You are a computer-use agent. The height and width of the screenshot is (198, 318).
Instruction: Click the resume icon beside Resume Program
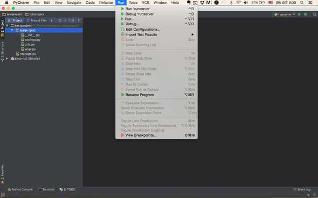pos(122,95)
